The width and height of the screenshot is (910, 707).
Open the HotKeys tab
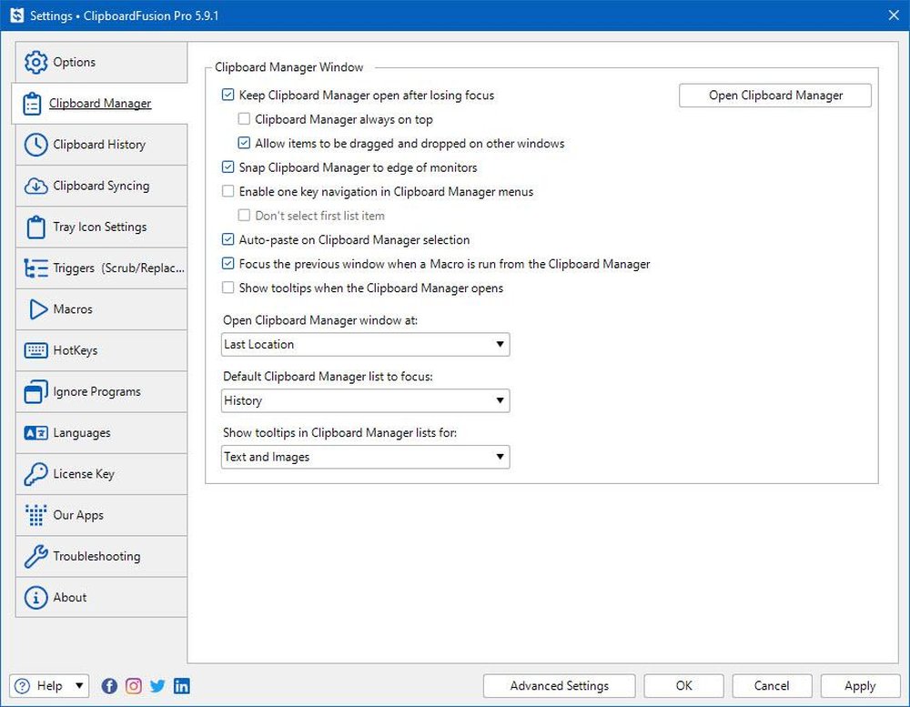coord(101,350)
